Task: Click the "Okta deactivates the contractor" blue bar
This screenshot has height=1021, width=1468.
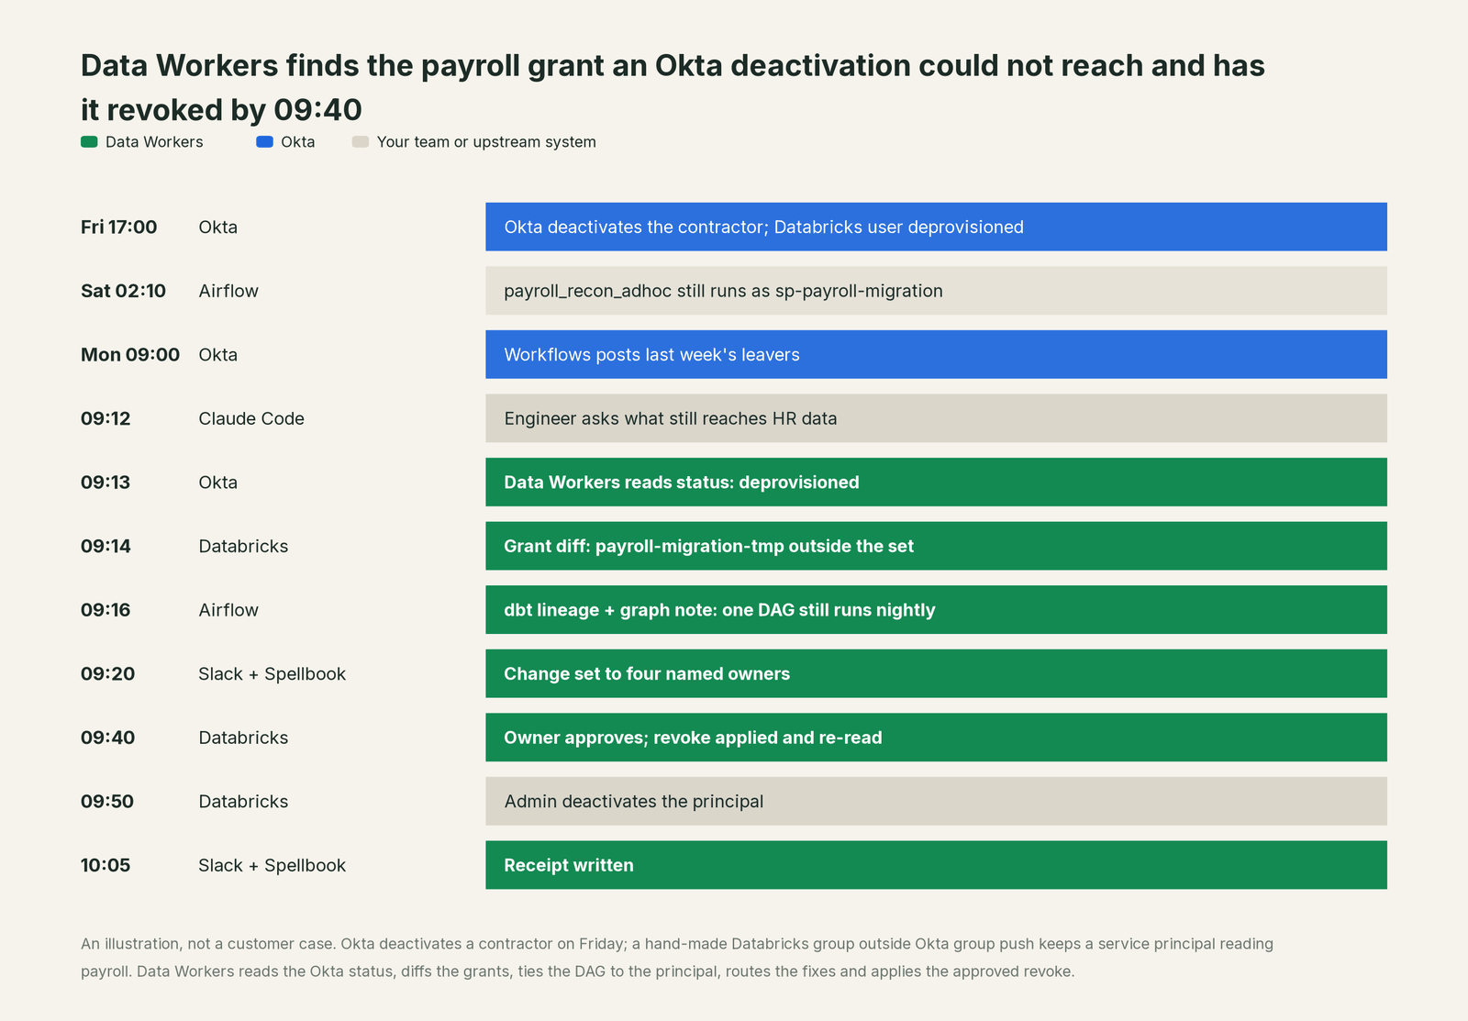Action: pos(936,227)
